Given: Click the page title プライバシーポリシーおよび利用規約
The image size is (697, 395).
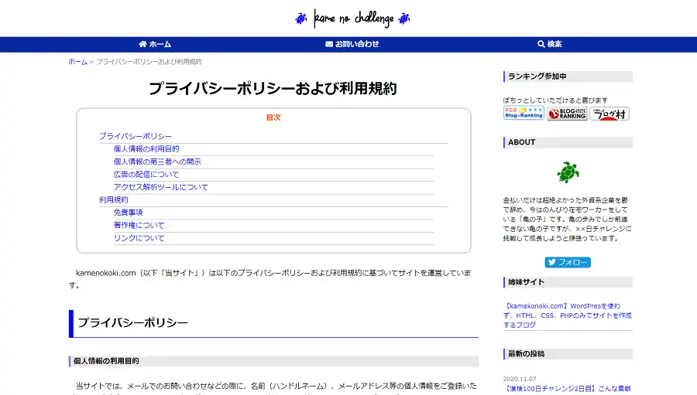Looking at the screenshot, I should [x=273, y=88].
